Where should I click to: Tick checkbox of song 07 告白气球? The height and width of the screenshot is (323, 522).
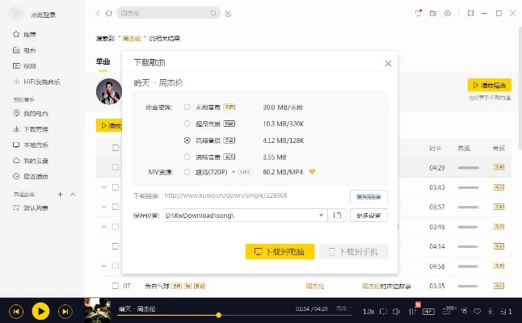(x=116, y=286)
